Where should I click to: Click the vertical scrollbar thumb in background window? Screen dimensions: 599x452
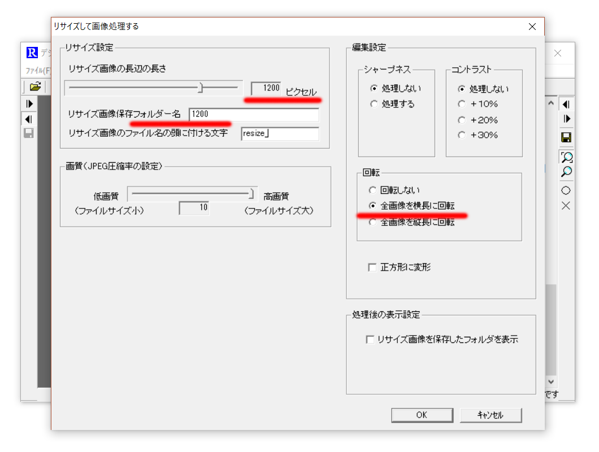pyautogui.click(x=551, y=330)
